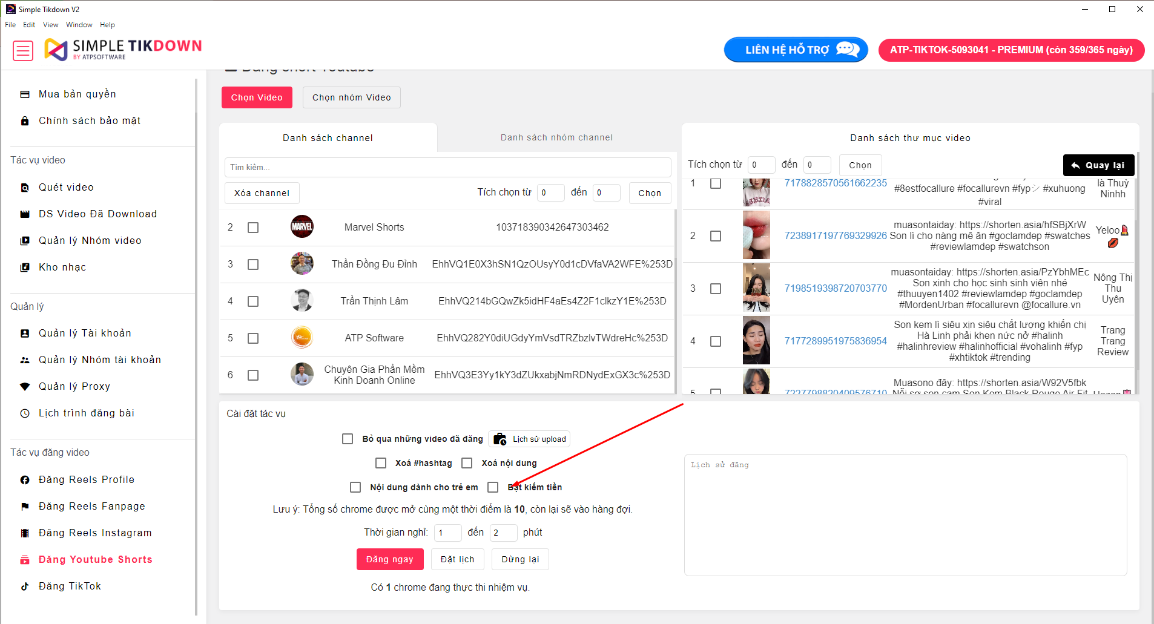Enable the Xoá nội dung option
The width and height of the screenshot is (1154, 624).
pos(467,463)
